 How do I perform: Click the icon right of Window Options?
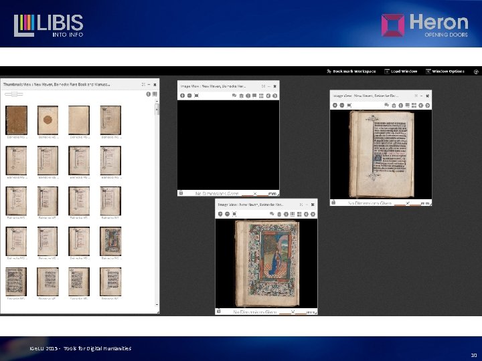476,72
